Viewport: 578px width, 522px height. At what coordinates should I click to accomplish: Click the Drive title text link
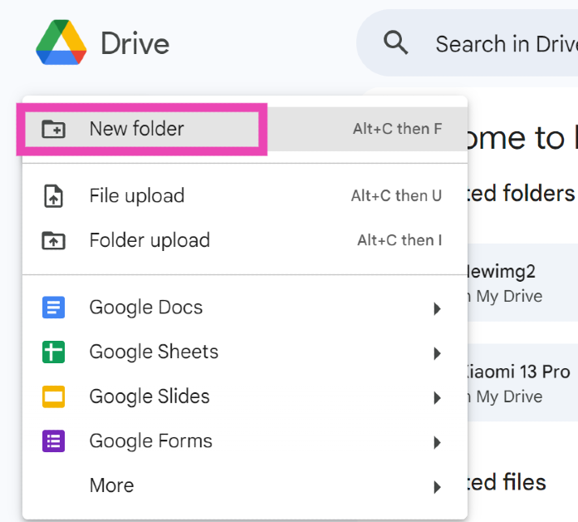tap(135, 43)
